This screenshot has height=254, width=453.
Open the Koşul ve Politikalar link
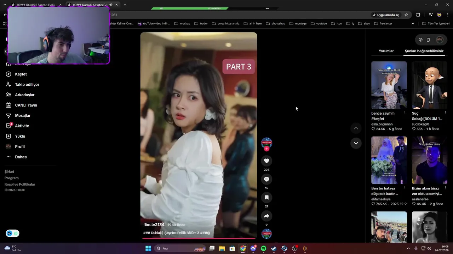(20, 185)
